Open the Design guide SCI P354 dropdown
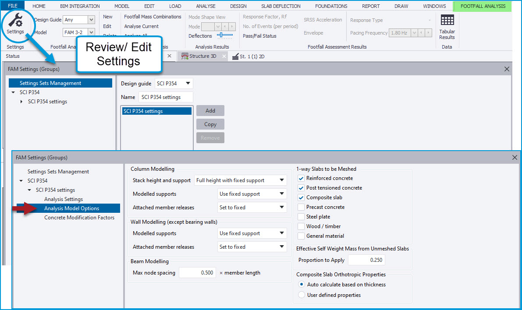The image size is (522, 310). click(x=174, y=84)
